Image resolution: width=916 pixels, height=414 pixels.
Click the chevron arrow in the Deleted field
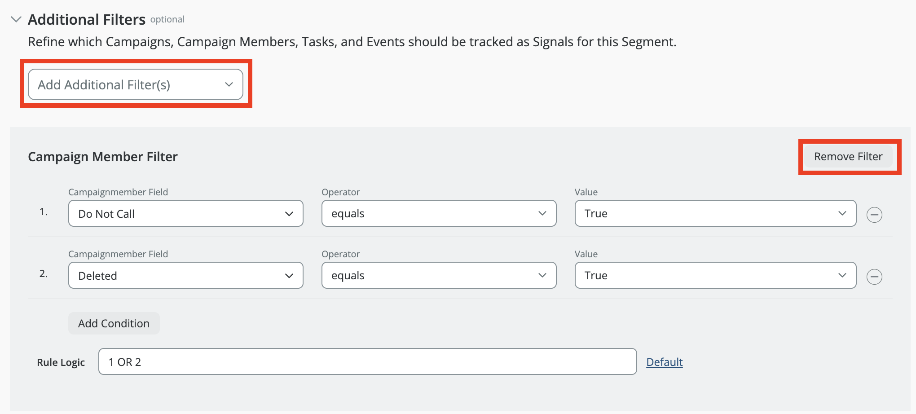click(289, 276)
